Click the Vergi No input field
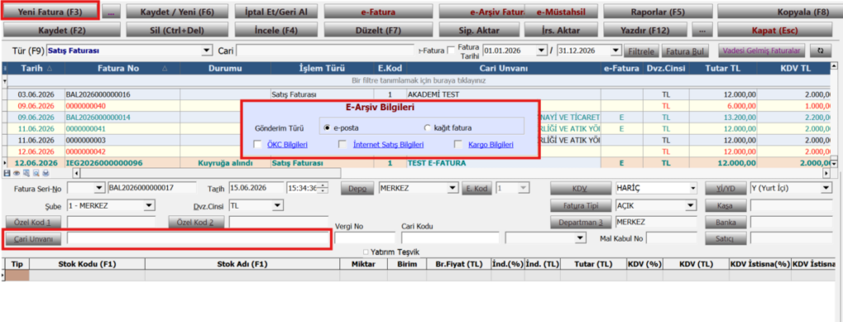The height and width of the screenshot is (322, 843). 365,237
